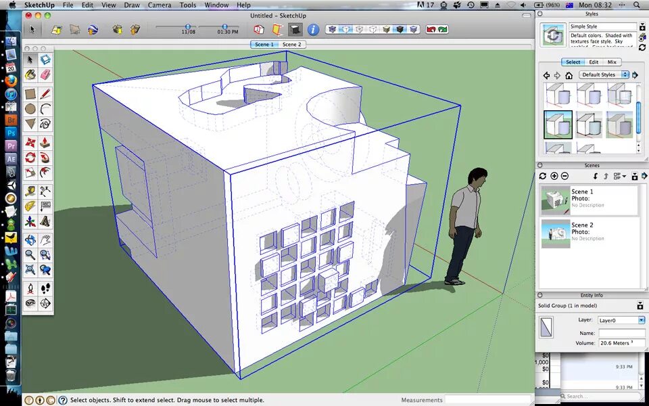This screenshot has width=649, height=406.
Task: Remove scene with the minus button
Action: click(x=564, y=176)
